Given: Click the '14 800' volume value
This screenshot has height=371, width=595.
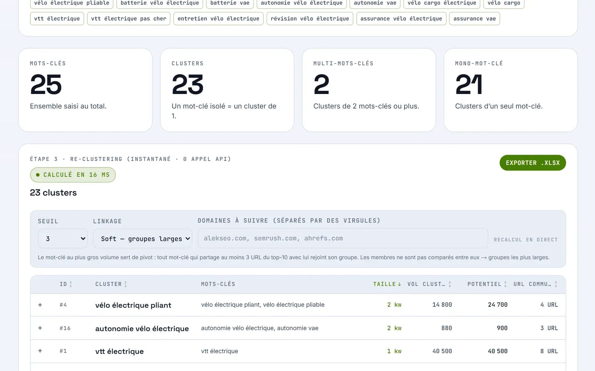Looking at the screenshot, I should pyautogui.click(x=442, y=305).
